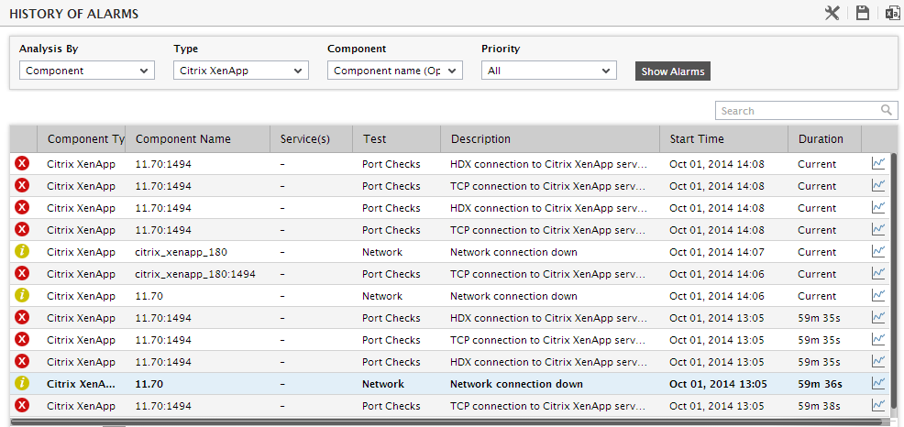Click critical icon for citrix_xenapp_180:1494 row
The image size is (904, 427).
(22, 274)
